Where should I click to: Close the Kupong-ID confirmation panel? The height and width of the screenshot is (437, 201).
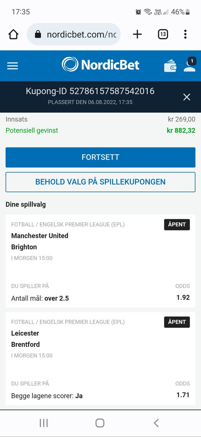point(186,97)
